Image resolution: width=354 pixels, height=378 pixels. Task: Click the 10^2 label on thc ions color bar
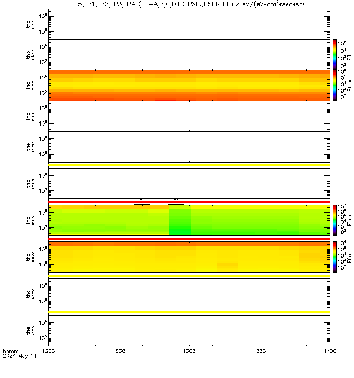coord(342,267)
